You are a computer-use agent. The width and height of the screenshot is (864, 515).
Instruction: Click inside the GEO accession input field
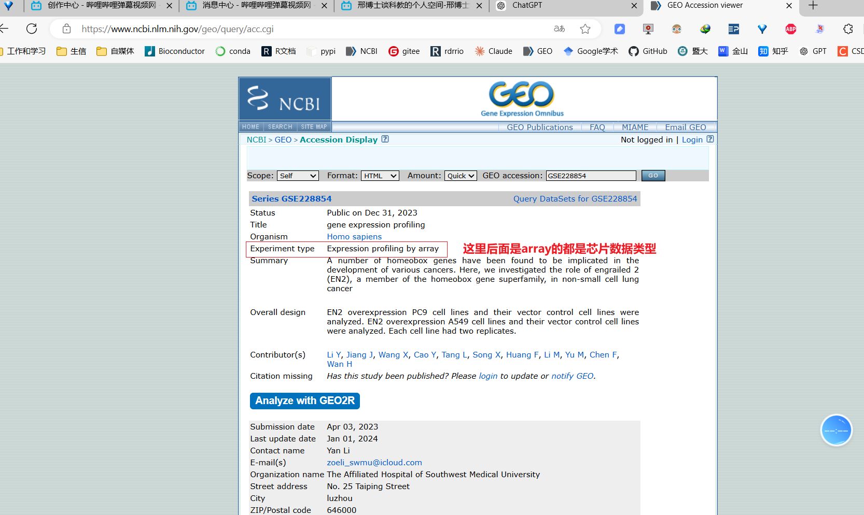pyautogui.click(x=591, y=176)
